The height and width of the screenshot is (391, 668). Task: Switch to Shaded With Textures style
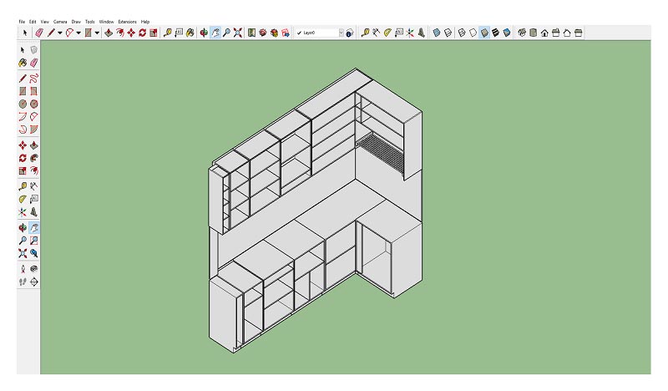(x=495, y=33)
